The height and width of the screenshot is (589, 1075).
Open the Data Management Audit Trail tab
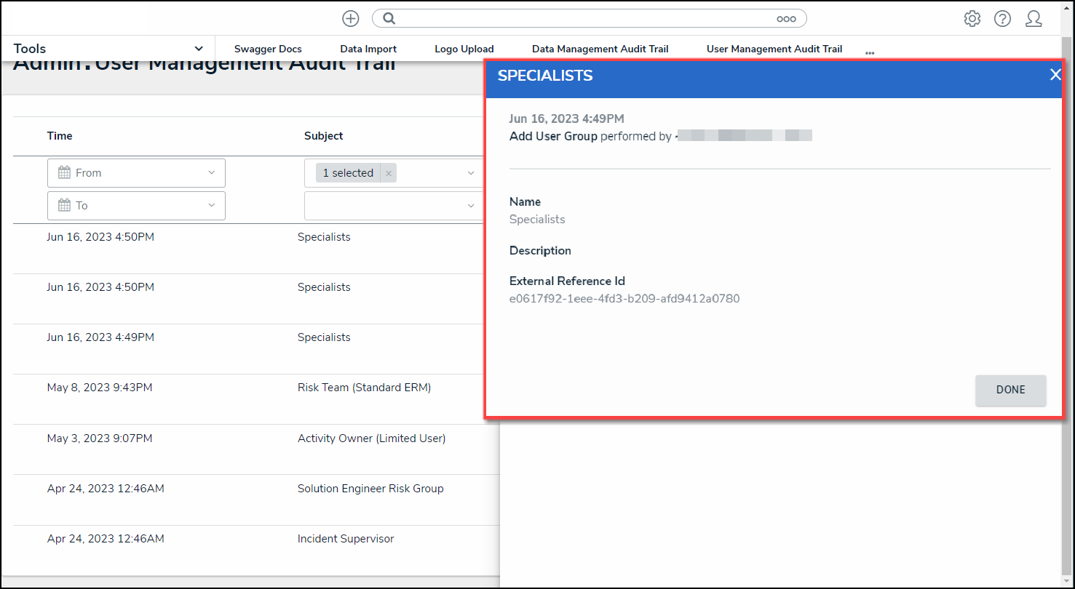[x=600, y=49]
